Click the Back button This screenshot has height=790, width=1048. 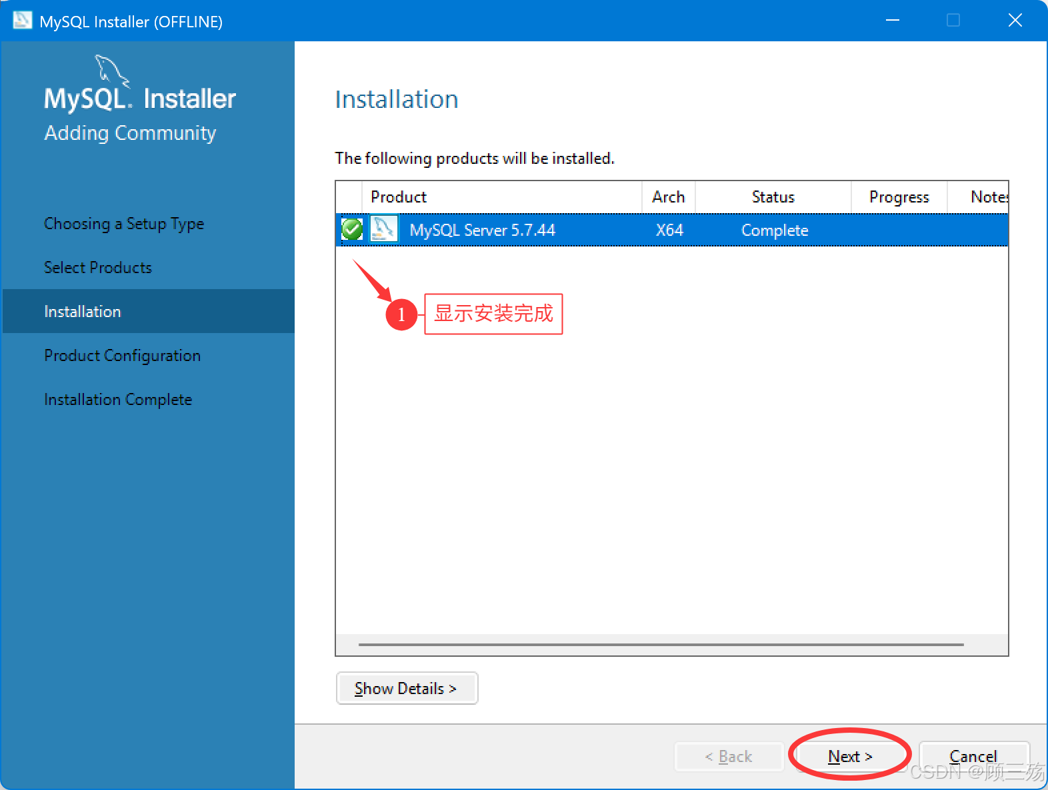coord(729,757)
